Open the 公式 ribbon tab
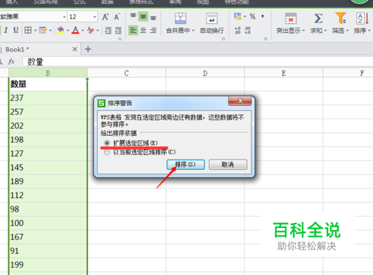Viewport: 373px width, 275px height. tap(80, 2)
